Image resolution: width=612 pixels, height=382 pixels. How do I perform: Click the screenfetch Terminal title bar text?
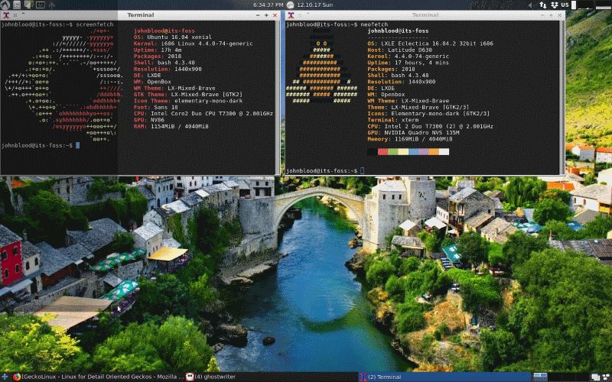click(141, 15)
